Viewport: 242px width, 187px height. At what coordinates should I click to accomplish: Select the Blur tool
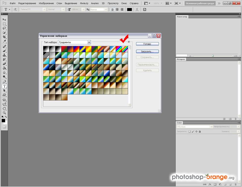coord(4,72)
